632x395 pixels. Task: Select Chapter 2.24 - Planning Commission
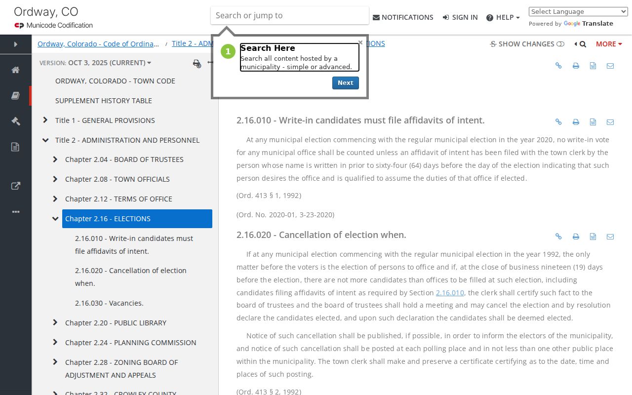(x=131, y=343)
